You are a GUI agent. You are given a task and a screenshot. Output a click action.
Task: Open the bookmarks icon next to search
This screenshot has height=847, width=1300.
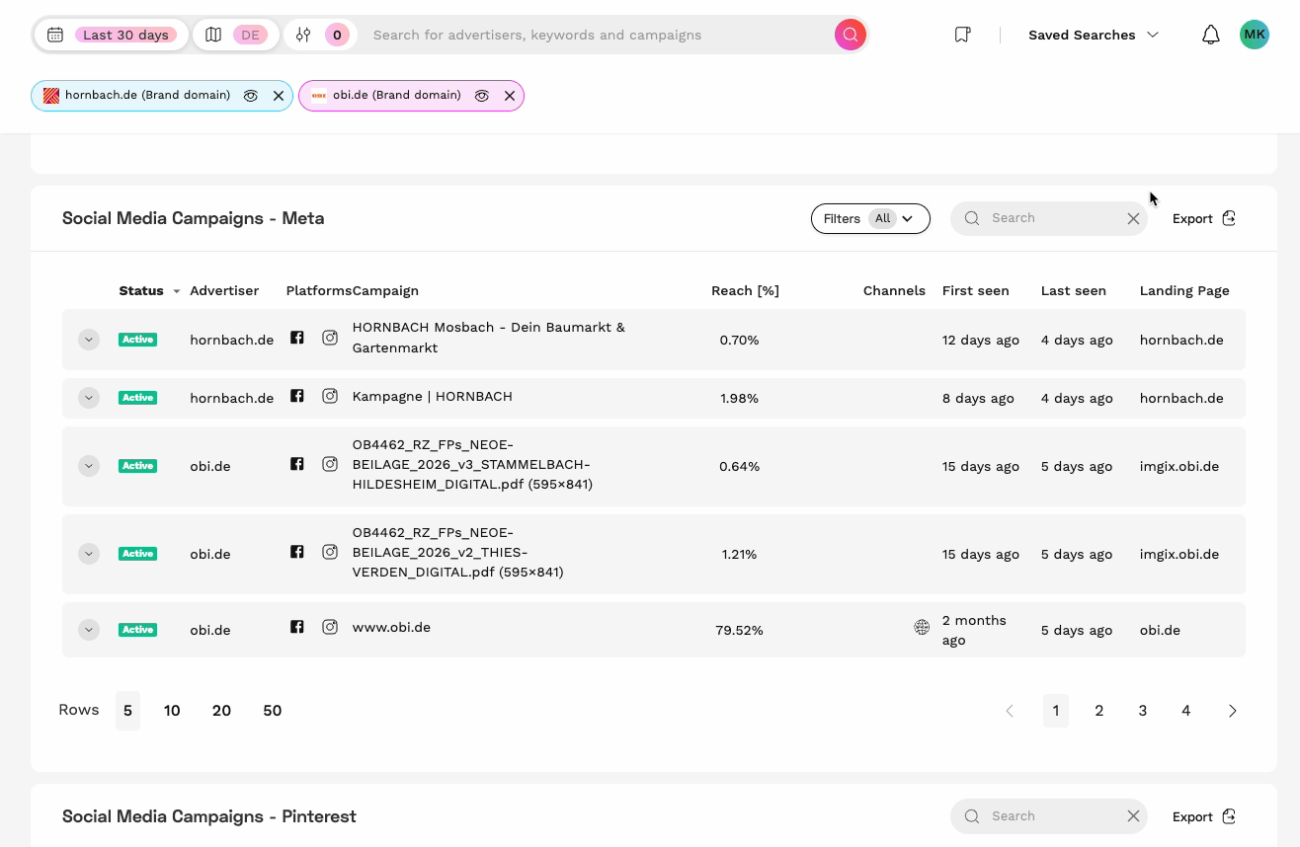962,34
